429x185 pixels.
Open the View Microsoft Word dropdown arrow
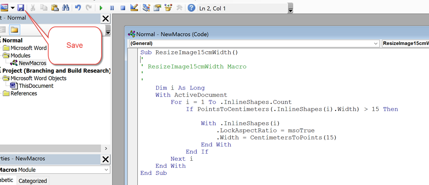point(13,8)
